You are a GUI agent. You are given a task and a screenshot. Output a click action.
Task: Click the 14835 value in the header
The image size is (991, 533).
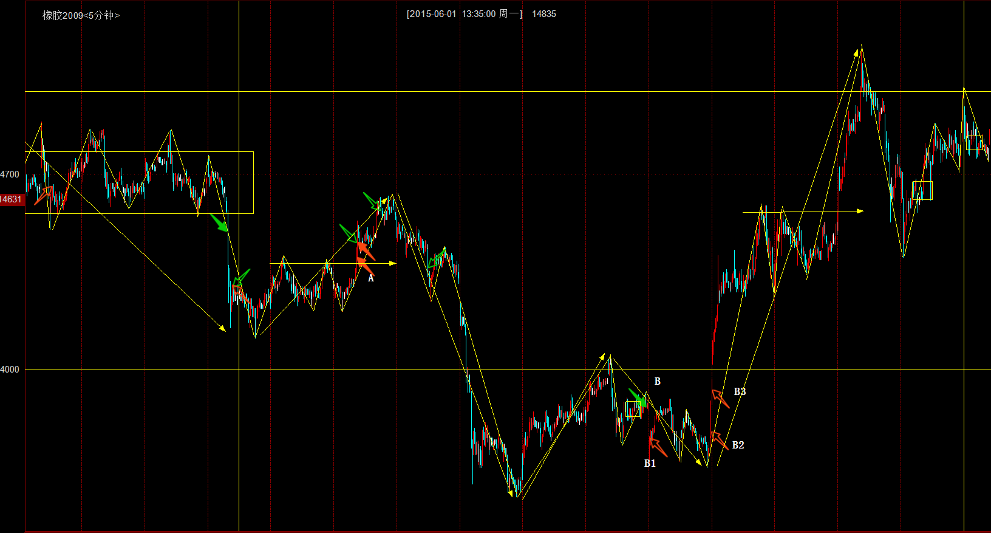pos(543,14)
